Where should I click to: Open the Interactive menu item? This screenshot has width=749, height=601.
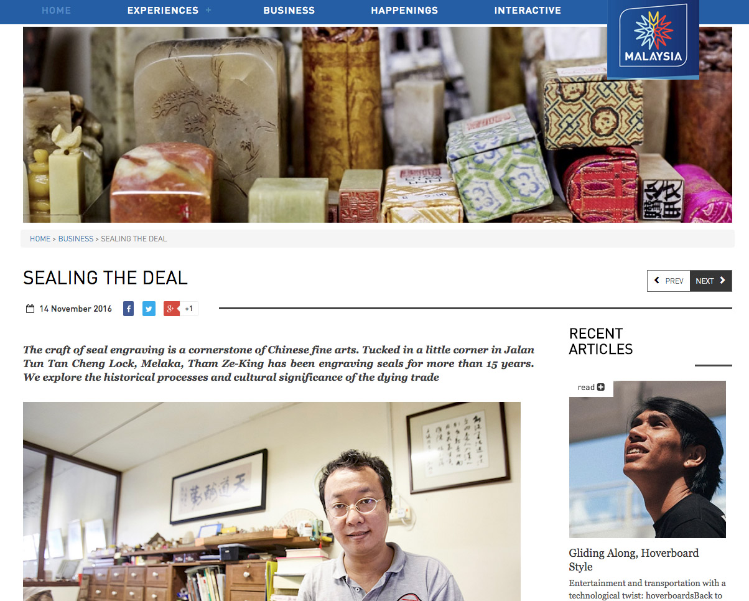point(528,11)
